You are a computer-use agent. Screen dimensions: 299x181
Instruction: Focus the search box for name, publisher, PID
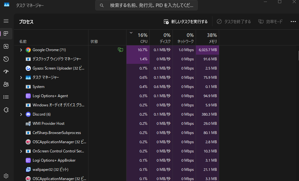tap(146, 5)
